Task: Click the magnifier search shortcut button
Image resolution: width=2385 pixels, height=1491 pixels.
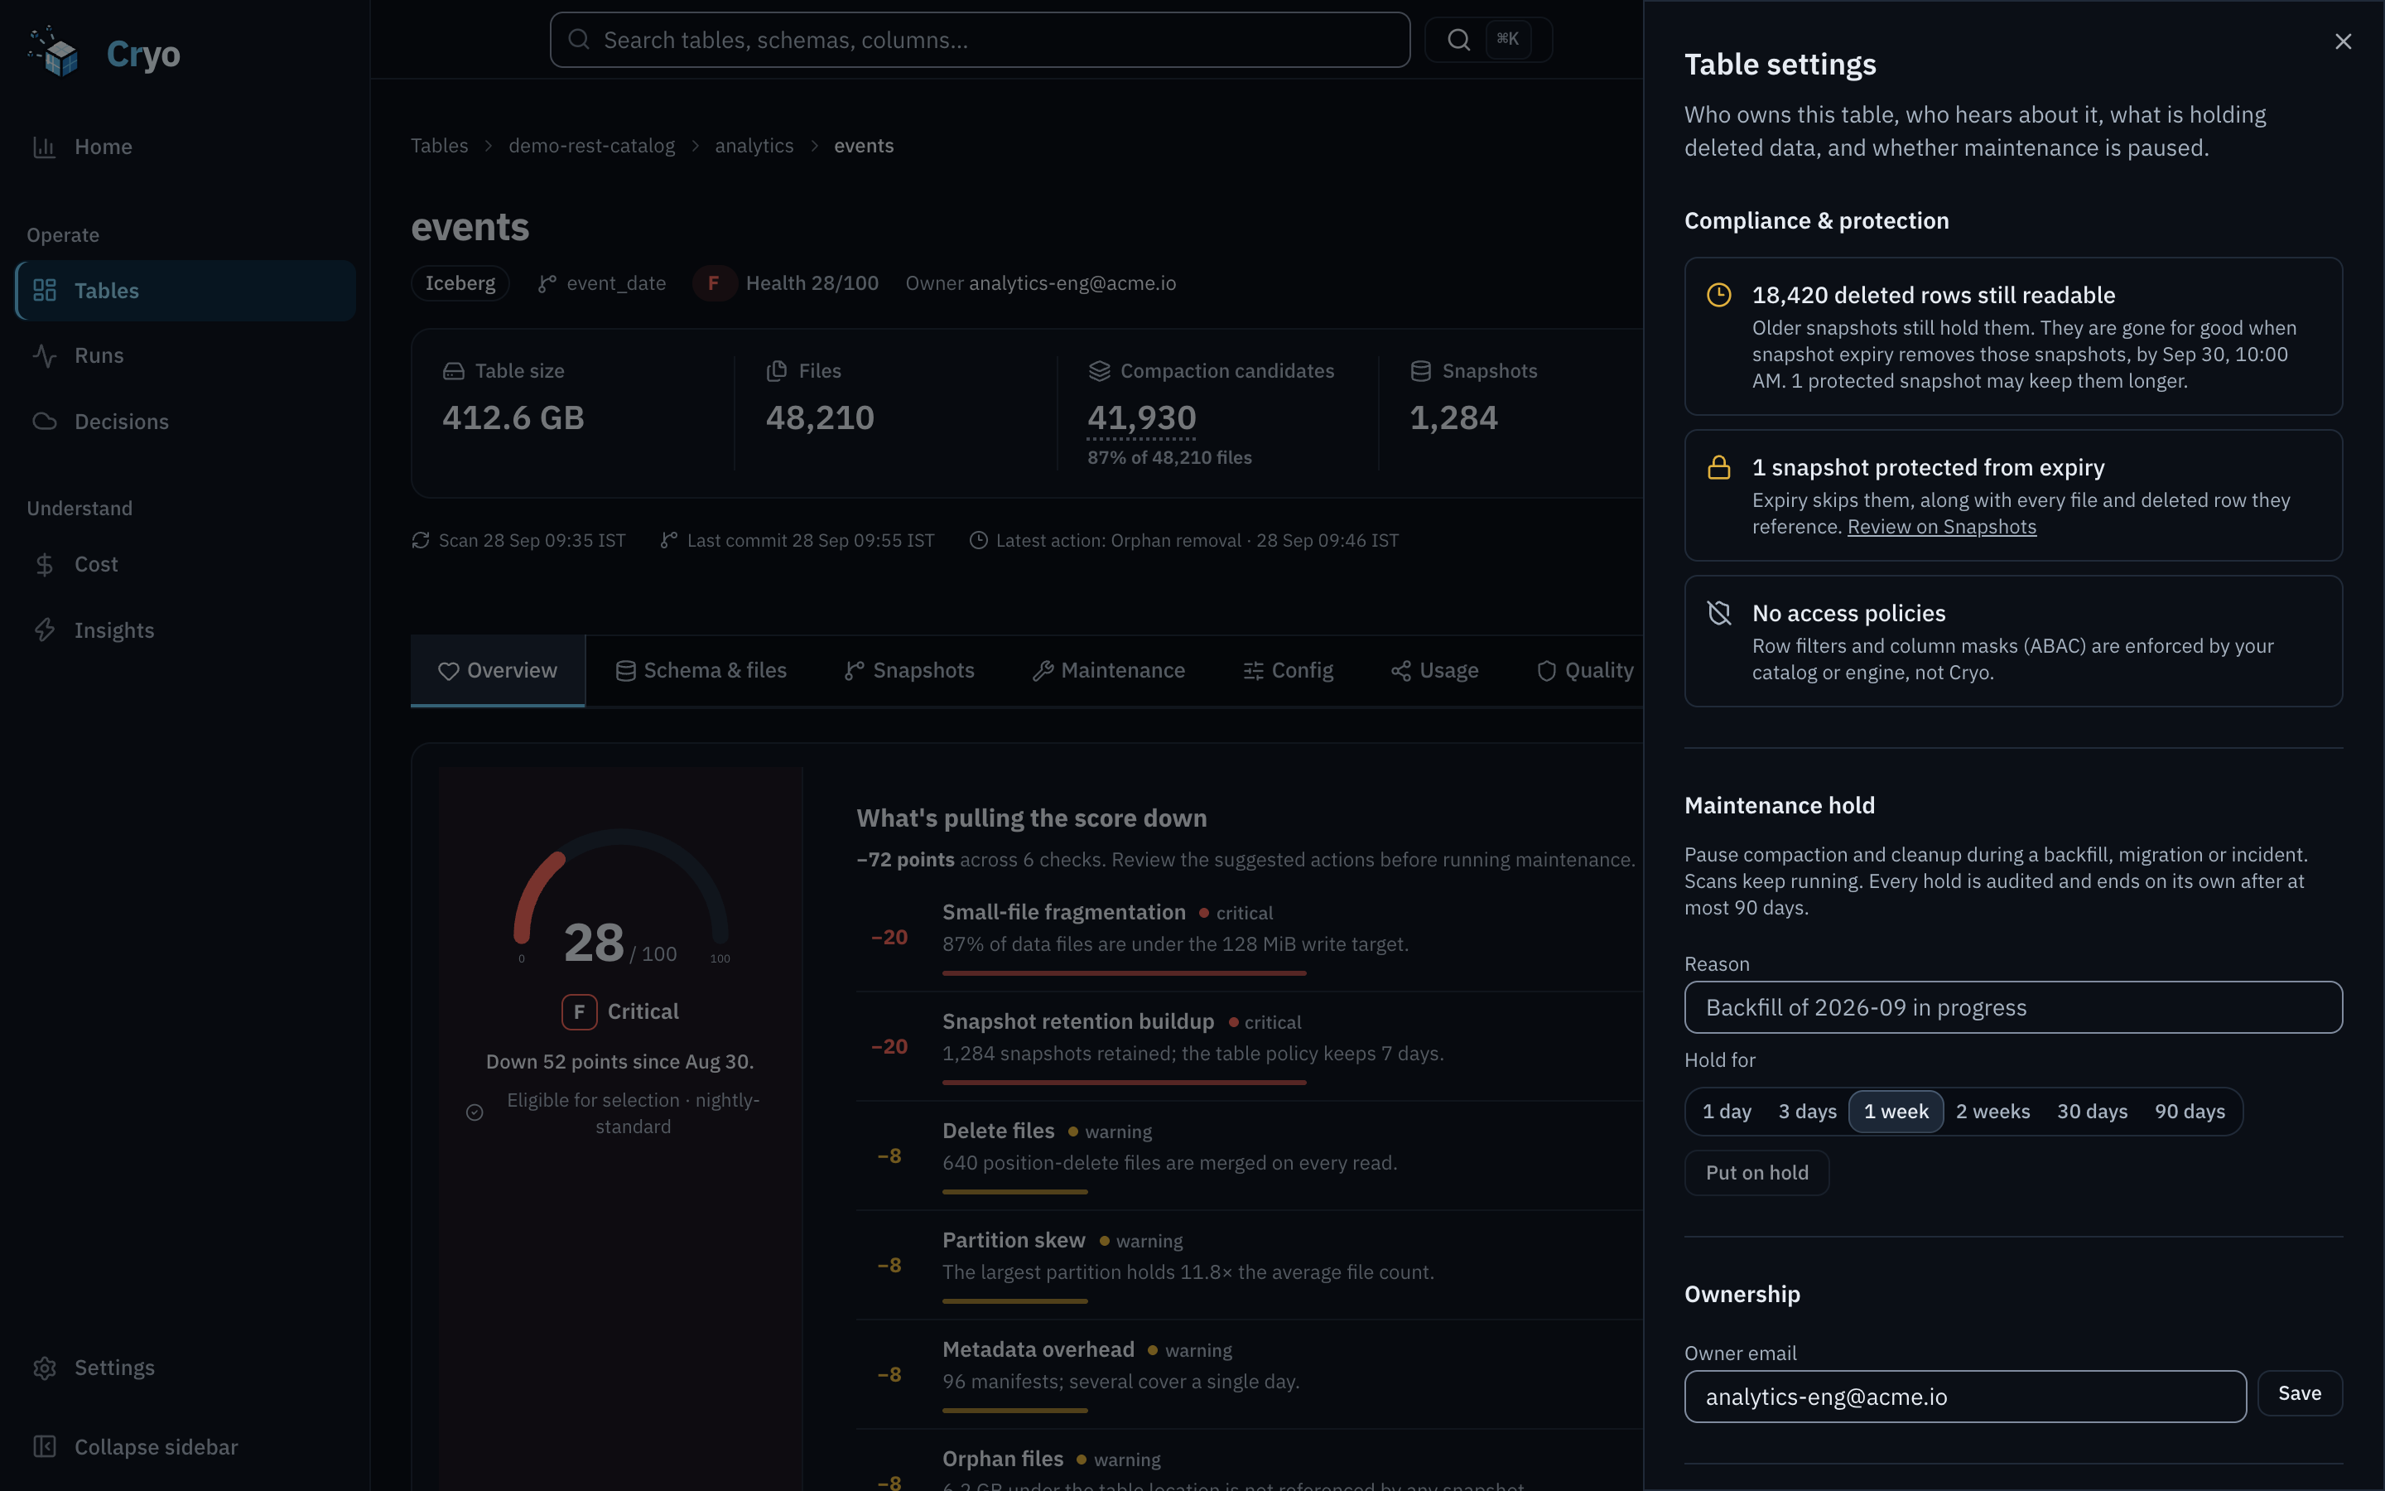Action: click(1488, 40)
